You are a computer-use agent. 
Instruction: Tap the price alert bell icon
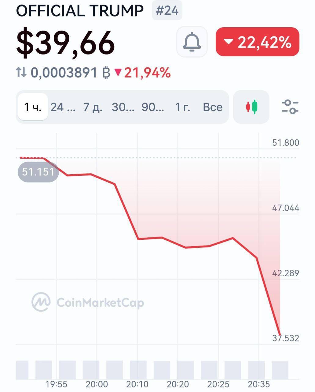[192, 42]
